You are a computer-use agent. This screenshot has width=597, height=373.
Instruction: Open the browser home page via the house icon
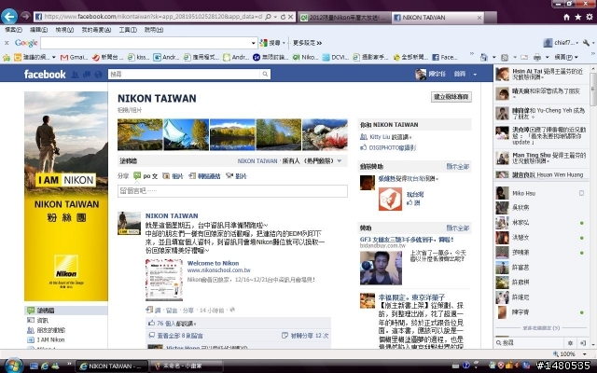pos(566,17)
